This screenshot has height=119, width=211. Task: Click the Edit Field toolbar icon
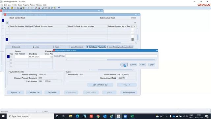[x=43, y=8]
